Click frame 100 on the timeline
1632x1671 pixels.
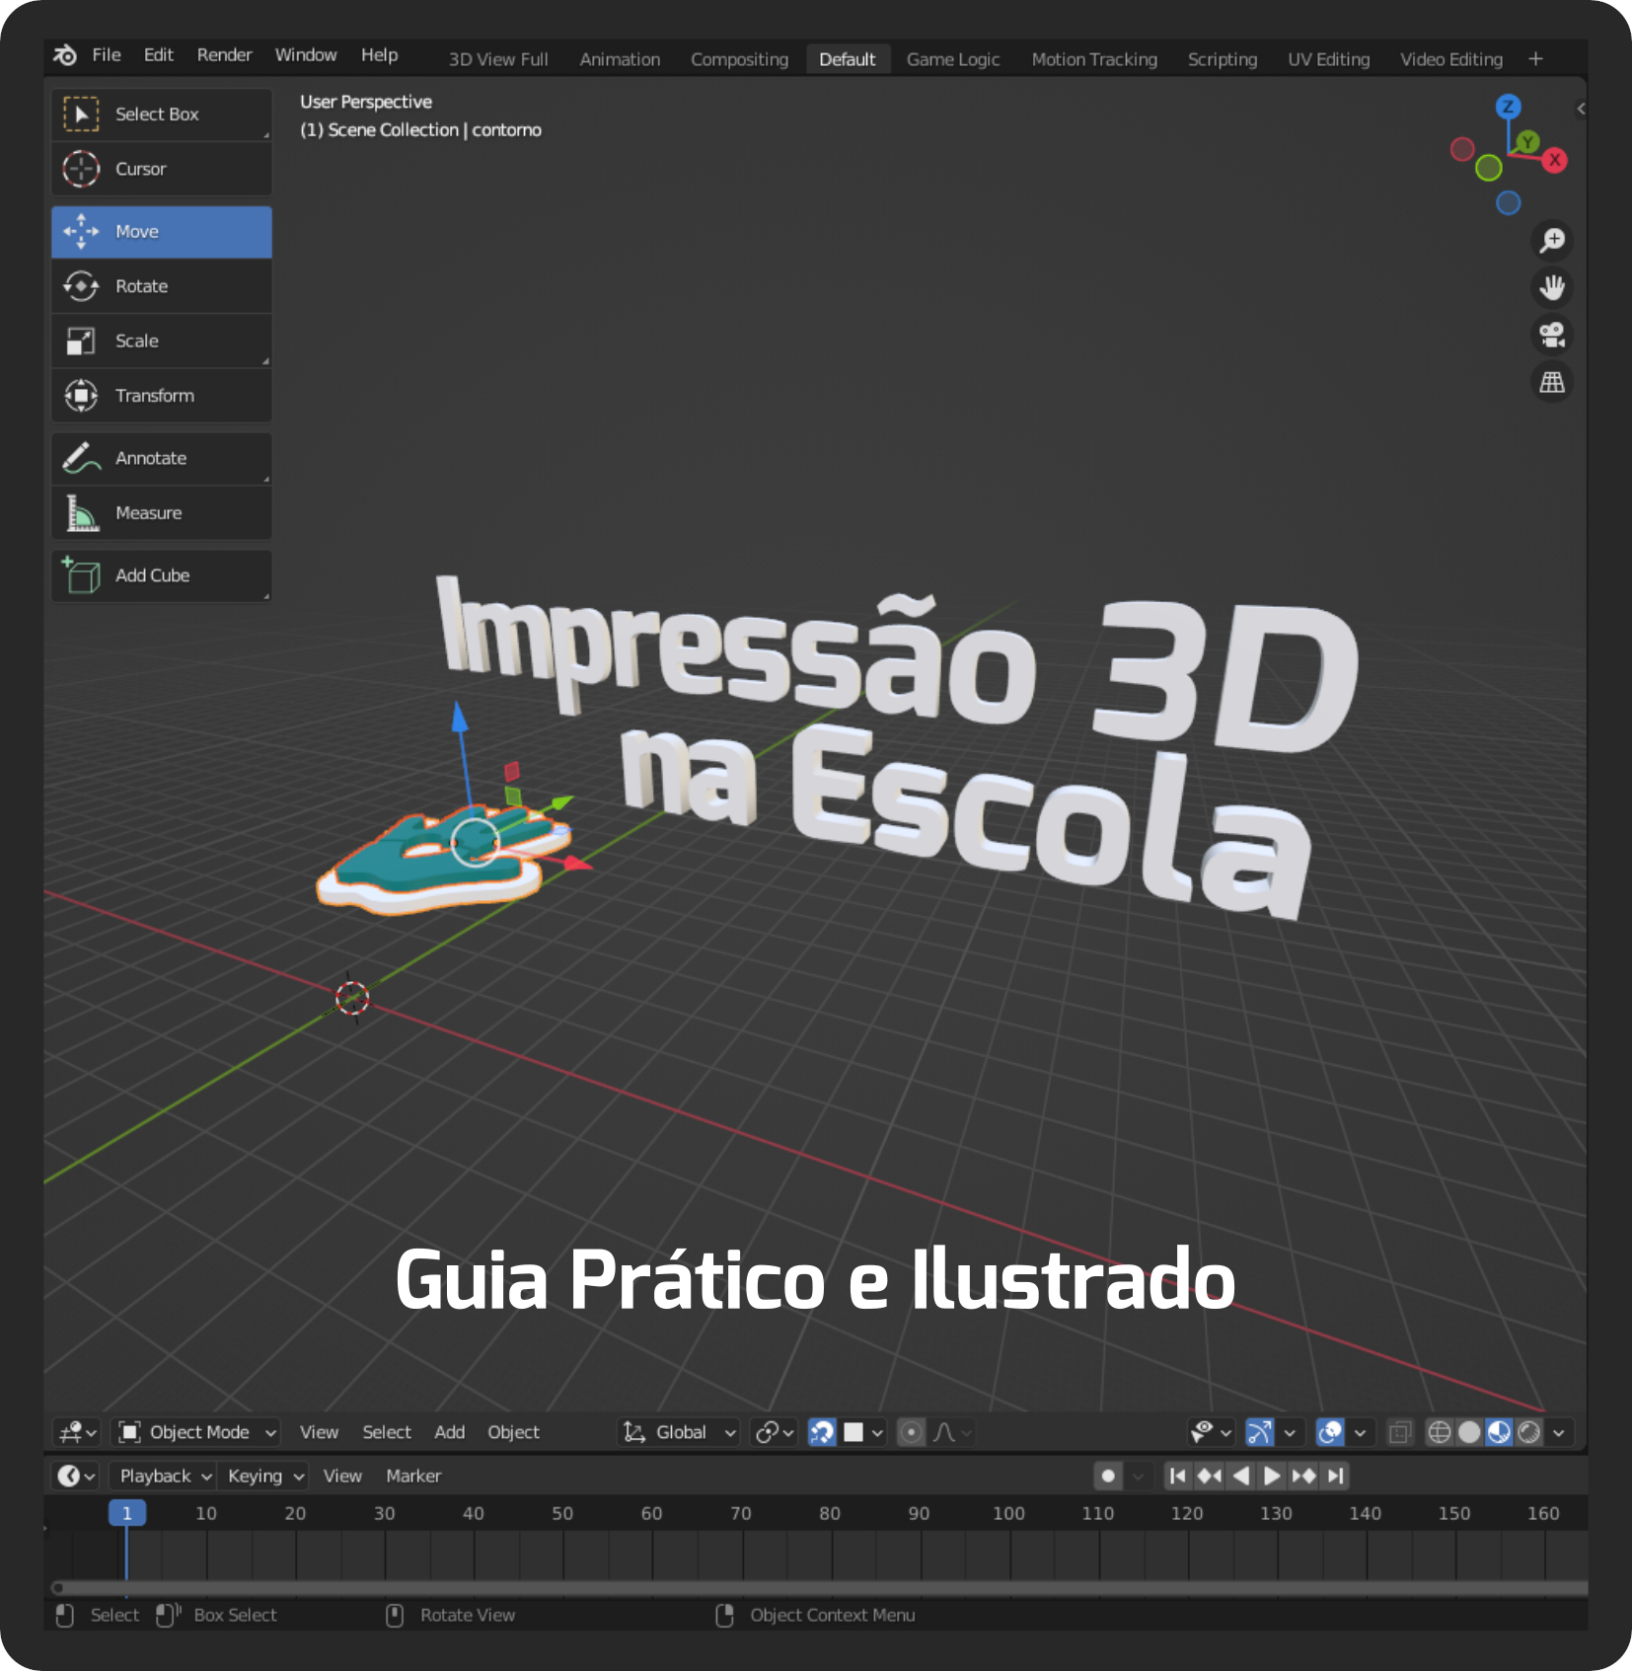click(x=1008, y=1514)
